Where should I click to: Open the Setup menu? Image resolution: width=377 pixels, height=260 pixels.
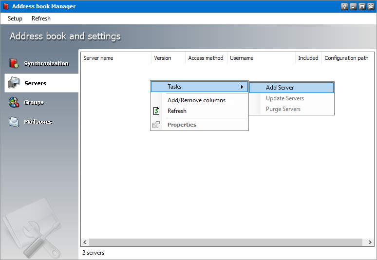tap(15, 19)
